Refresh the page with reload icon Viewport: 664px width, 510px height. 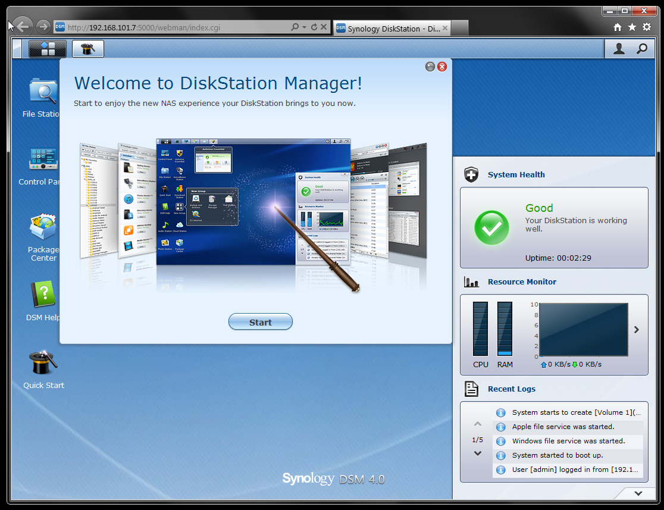314,27
